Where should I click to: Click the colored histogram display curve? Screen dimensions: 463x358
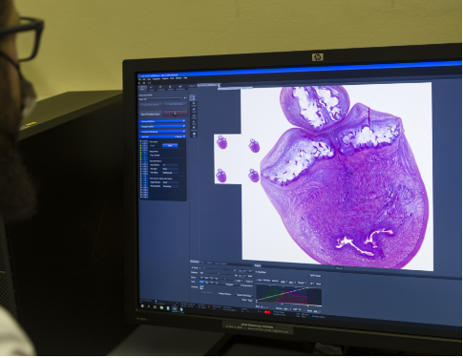point(289,296)
